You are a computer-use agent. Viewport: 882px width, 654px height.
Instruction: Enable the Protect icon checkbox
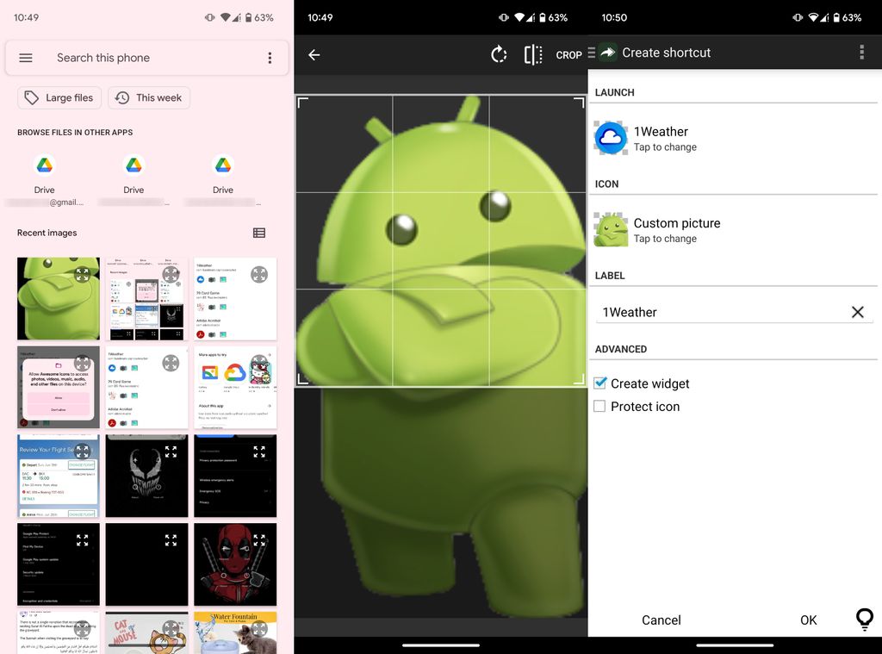(599, 406)
